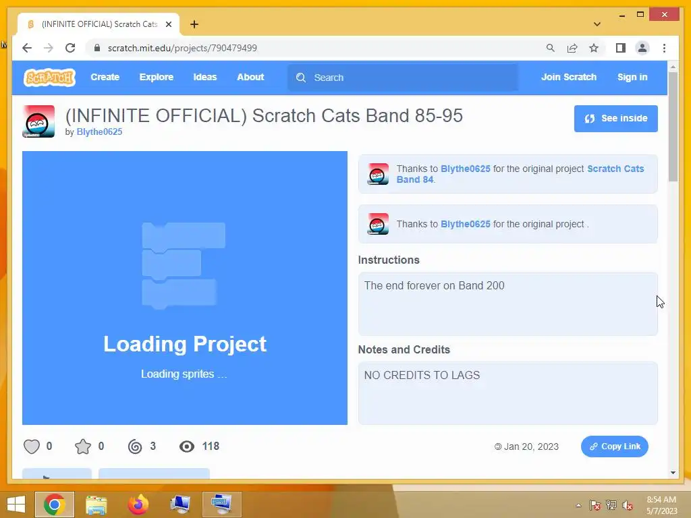Click browser back arrow
This screenshot has width=691, height=518.
pyautogui.click(x=27, y=48)
